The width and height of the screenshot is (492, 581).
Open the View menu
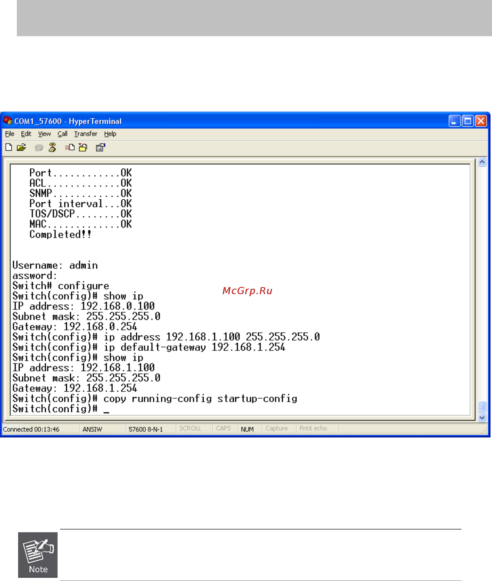(44, 133)
